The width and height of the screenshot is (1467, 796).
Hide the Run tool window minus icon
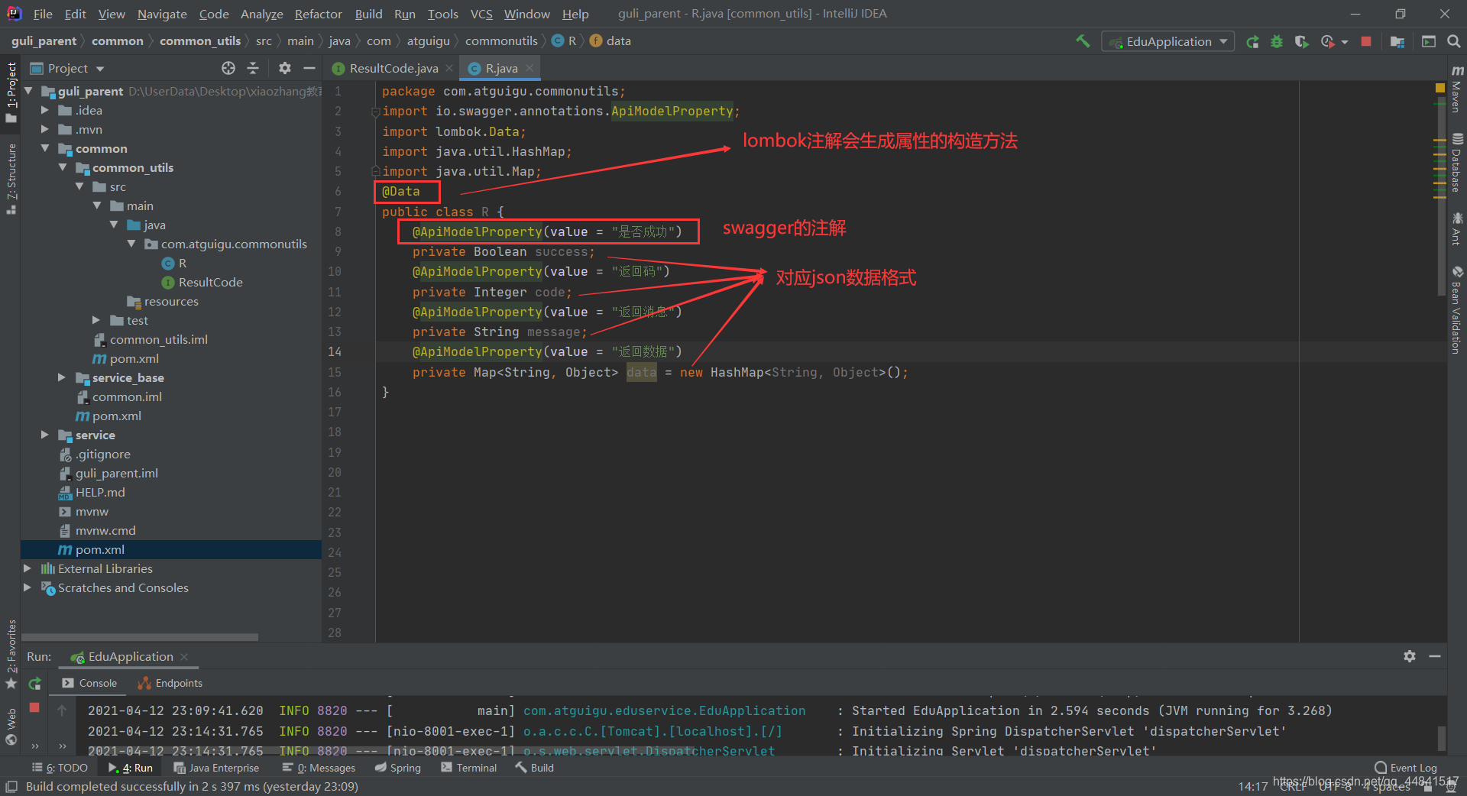click(x=1435, y=656)
